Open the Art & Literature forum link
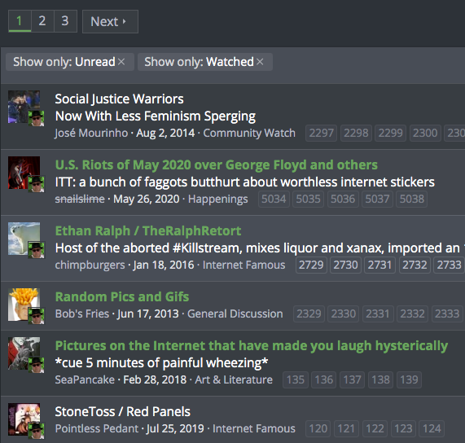465x443 pixels. pyautogui.click(x=234, y=379)
